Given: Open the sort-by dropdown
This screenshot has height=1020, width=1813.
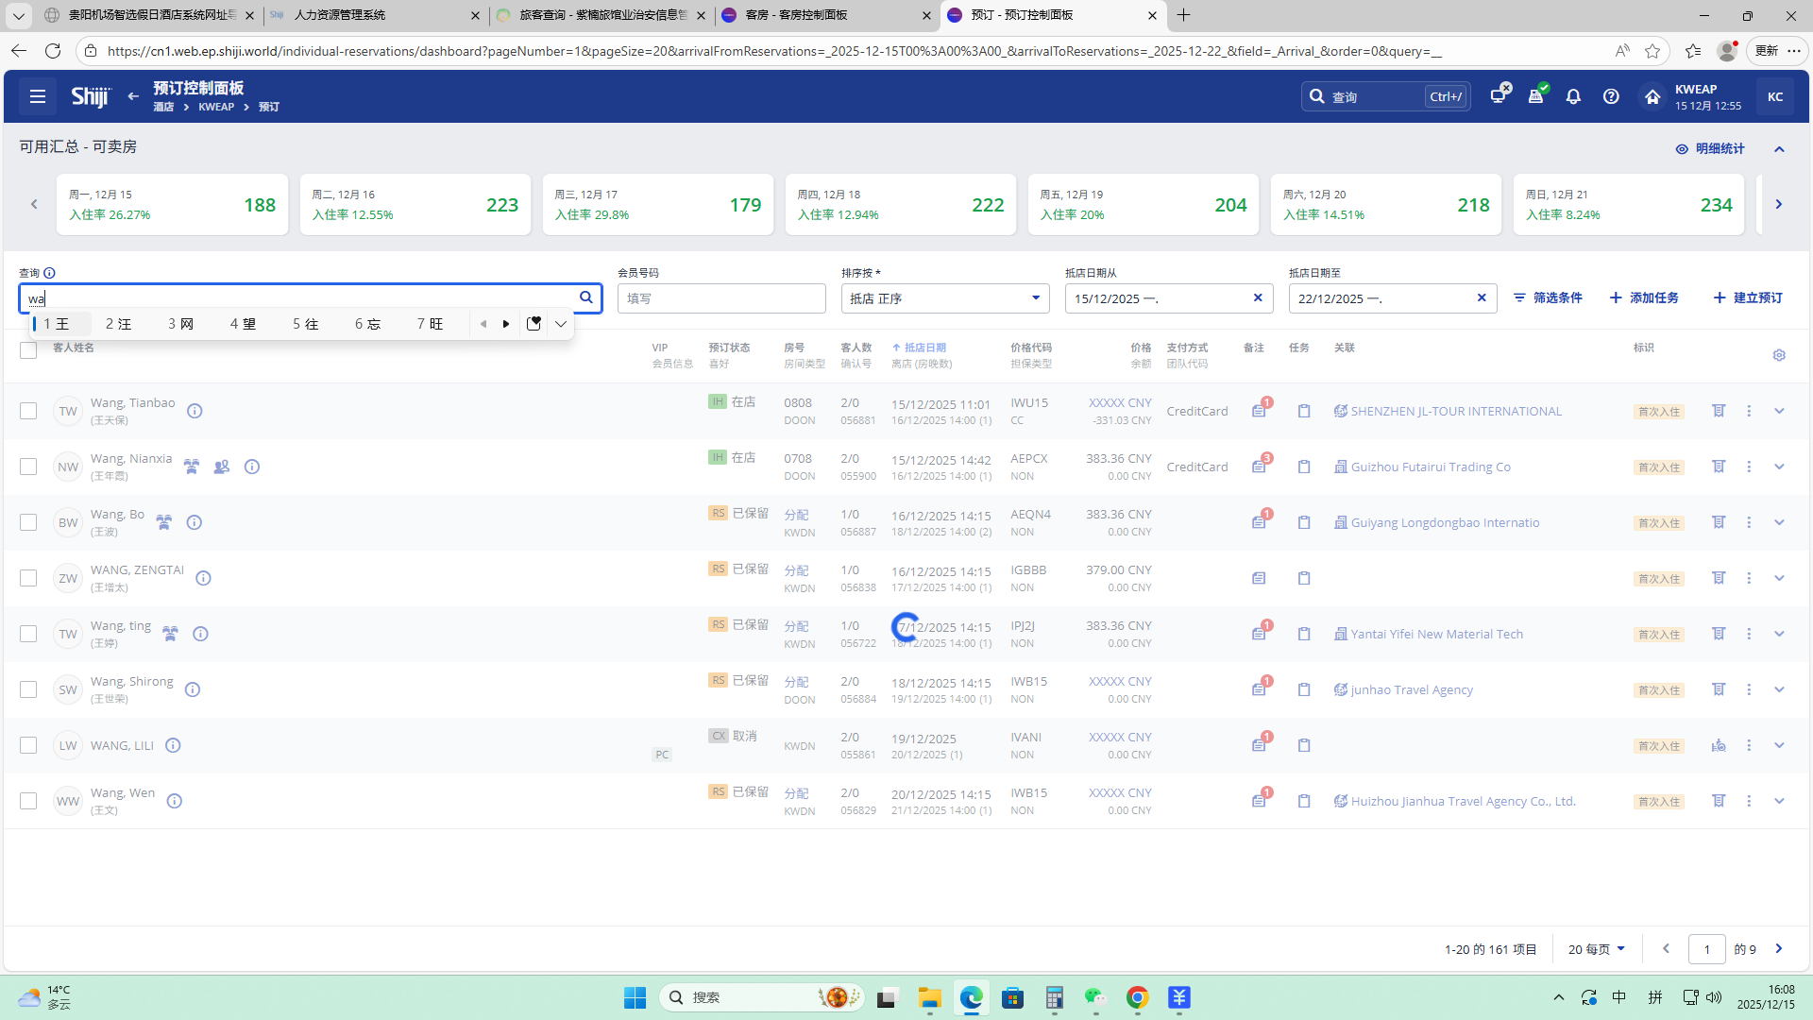Looking at the screenshot, I should pyautogui.click(x=944, y=298).
